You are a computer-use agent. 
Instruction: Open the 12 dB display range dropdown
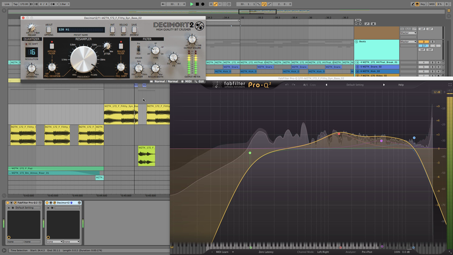click(x=437, y=92)
